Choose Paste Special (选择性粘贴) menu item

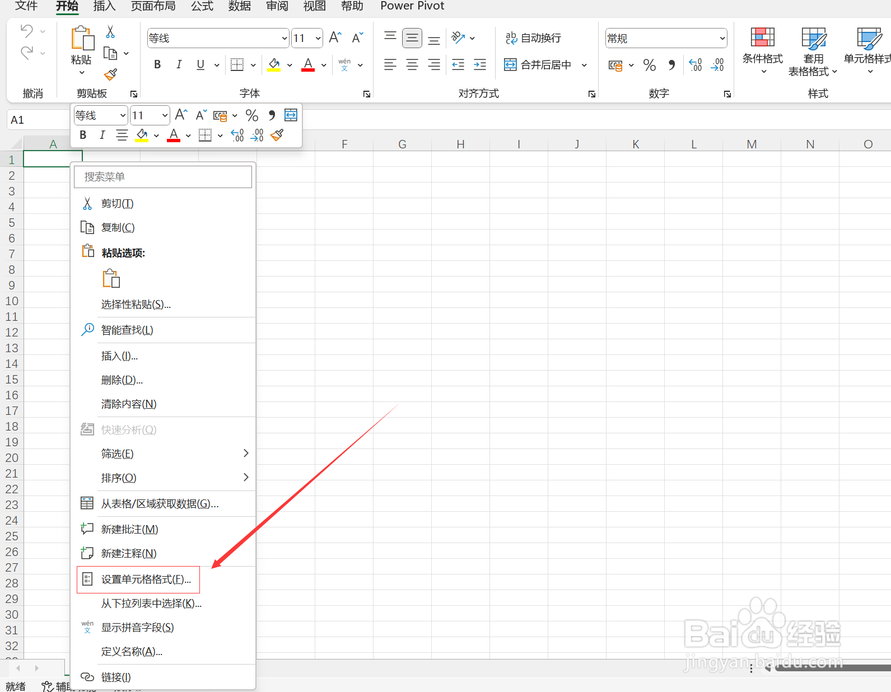[136, 305]
